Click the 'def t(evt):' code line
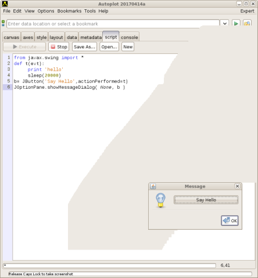 coord(29,63)
